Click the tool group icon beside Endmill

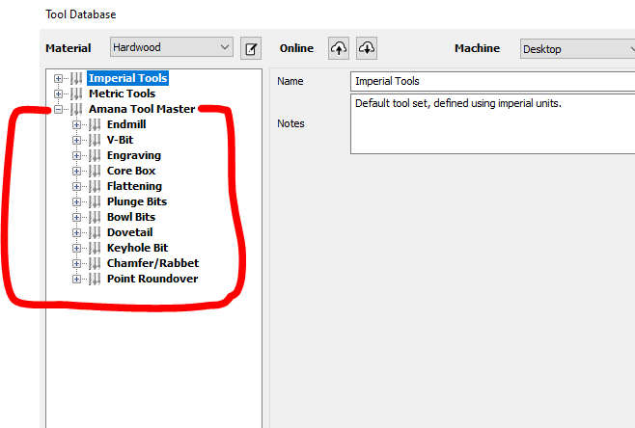[95, 124]
